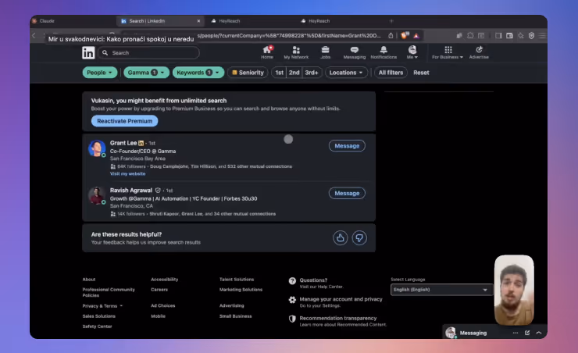Screen dimensions: 578x353
Task: Expand Privacy & Terms footer menu
Action: pos(102,306)
